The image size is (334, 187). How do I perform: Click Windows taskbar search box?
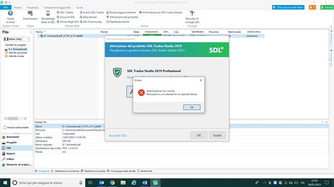pos(48,183)
